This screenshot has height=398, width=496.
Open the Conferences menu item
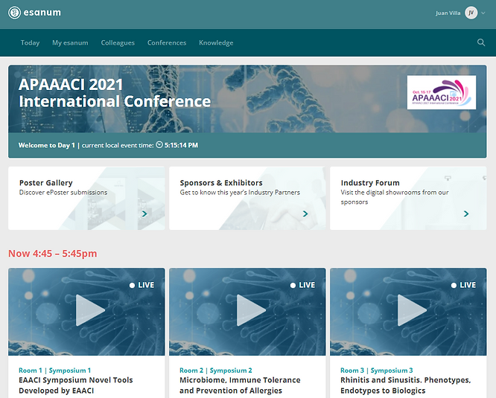[x=167, y=42]
